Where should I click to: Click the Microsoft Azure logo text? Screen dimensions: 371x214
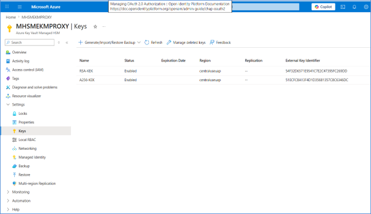click(46, 7)
